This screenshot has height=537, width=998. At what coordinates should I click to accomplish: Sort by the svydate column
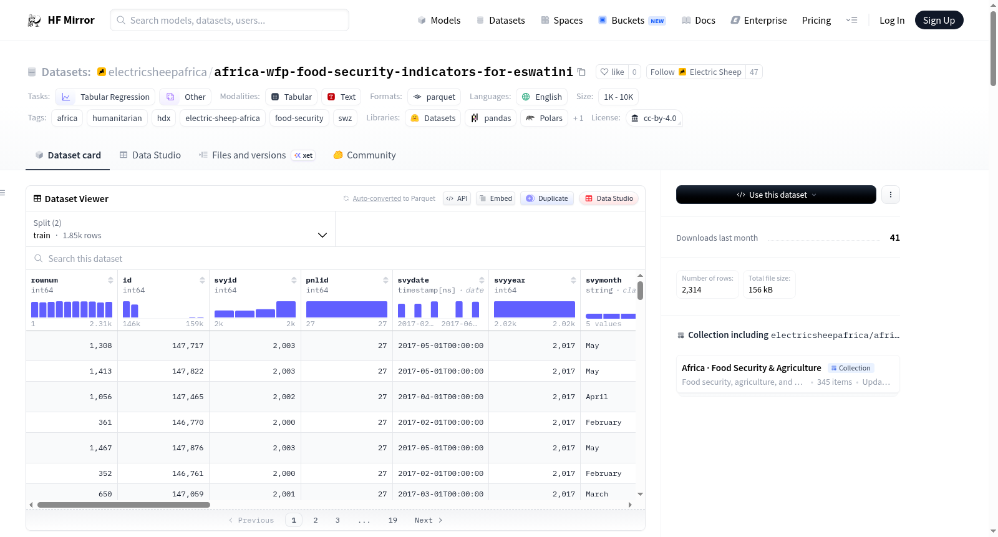coord(482,280)
